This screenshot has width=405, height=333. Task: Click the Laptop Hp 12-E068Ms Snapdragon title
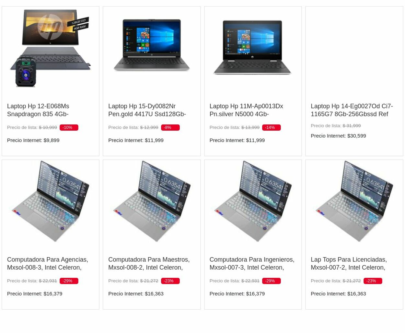tap(38, 110)
